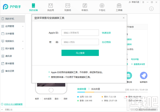Expand the 视频音乐 chevron

(x=23, y=41)
